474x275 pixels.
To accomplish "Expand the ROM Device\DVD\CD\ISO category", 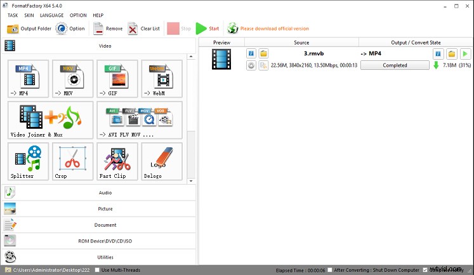I will tap(99, 241).
